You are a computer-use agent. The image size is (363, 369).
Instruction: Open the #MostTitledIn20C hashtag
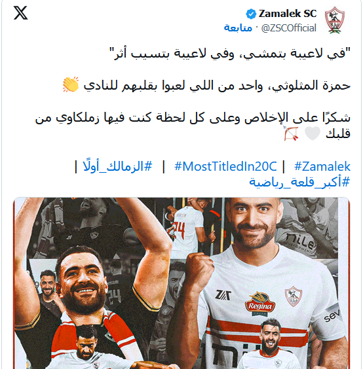[x=225, y=166]
